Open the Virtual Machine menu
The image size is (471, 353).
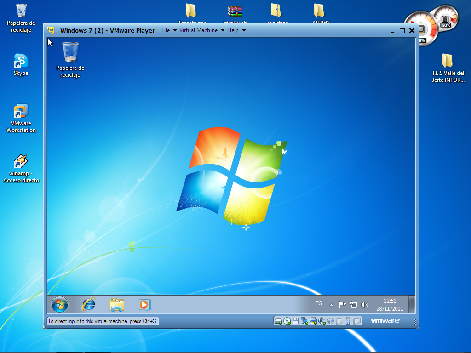click(198, 30)
